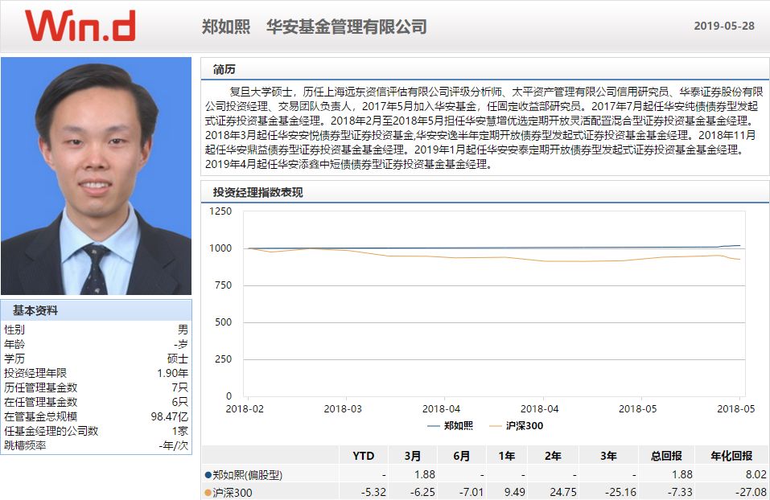Click the blue dot beside 郑如熙(偏股型)
This screenshot has height=500, width=770.
click(x=208, y=475)
